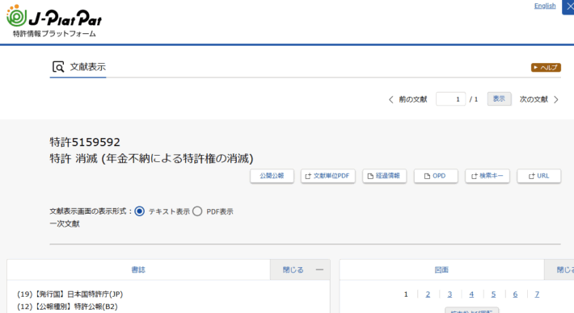Image resolution: width=574 pixels, height=313 pixels.
Task: Click 次の文献 link
Action: 534,99
